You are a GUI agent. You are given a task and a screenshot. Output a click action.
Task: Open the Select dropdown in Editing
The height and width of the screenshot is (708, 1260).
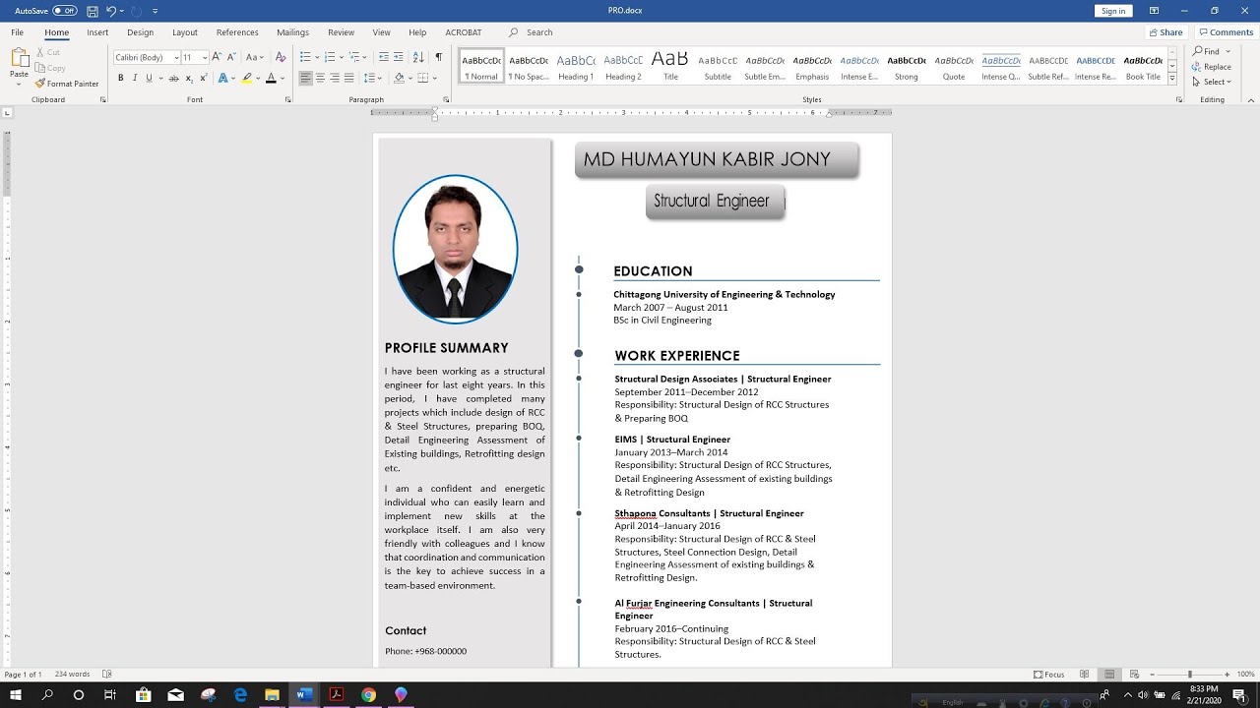click(x=1212, y=82)
